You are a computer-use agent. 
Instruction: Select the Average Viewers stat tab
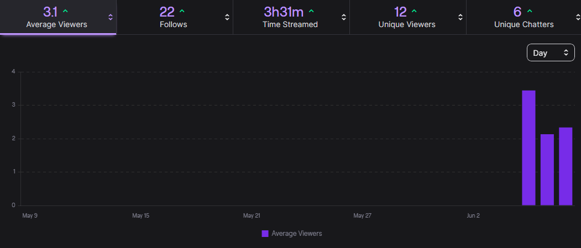click(x=58, y=17)
